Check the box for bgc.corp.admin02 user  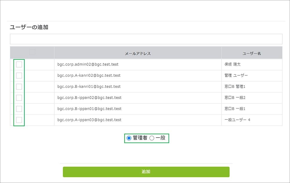tap(19, 64)
